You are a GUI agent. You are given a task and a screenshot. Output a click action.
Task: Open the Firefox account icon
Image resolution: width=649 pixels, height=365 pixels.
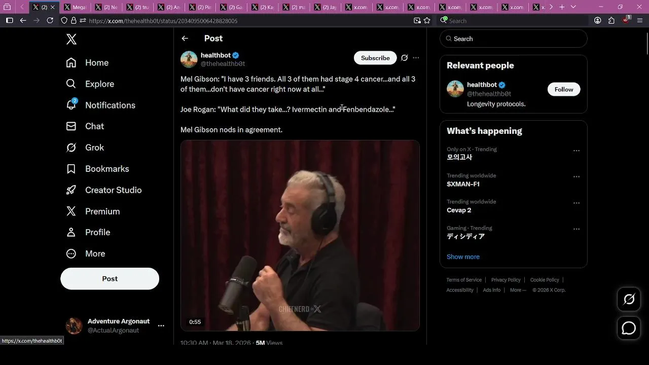pyautogui.click(x=598, y=20)
